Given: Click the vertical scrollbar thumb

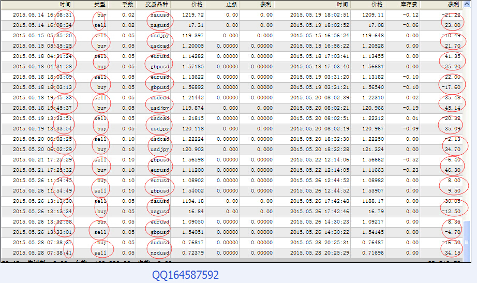Looking at the screenshot, I should [x=467, y=241].
